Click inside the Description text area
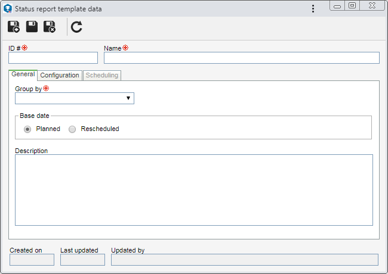This screenshot has width=388, height=274. point(194,190)
